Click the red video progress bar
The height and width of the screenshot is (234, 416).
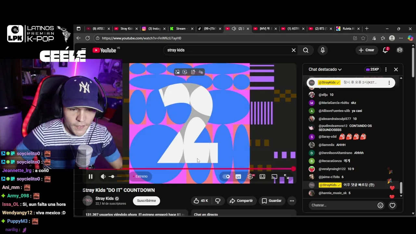point(189,169)
